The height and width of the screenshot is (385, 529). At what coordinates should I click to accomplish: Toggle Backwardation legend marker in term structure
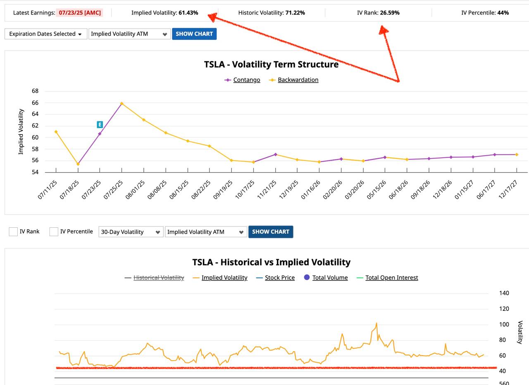pyautogui.click(x=272, y=80)
